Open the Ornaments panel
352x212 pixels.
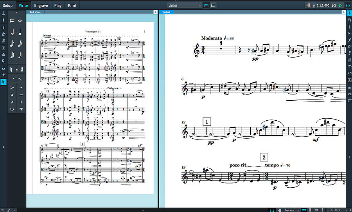[349, 47]
